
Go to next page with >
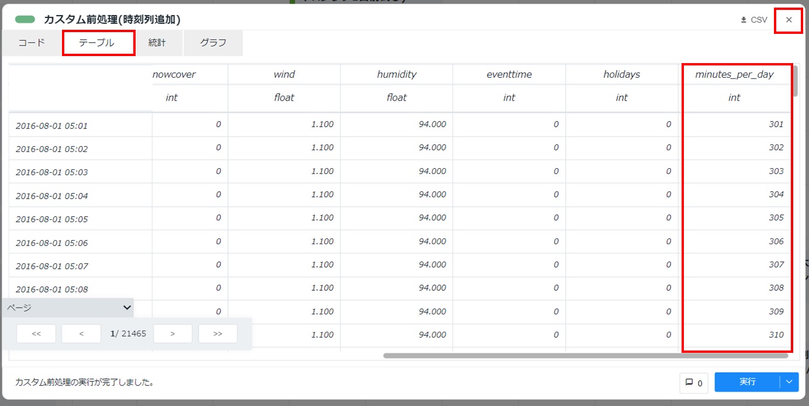pos(172,334)
